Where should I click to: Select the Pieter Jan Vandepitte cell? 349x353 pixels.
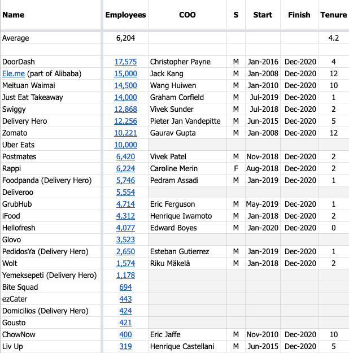click(x=187, y=121)
